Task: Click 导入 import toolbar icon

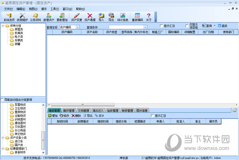Action: point(101,17)
